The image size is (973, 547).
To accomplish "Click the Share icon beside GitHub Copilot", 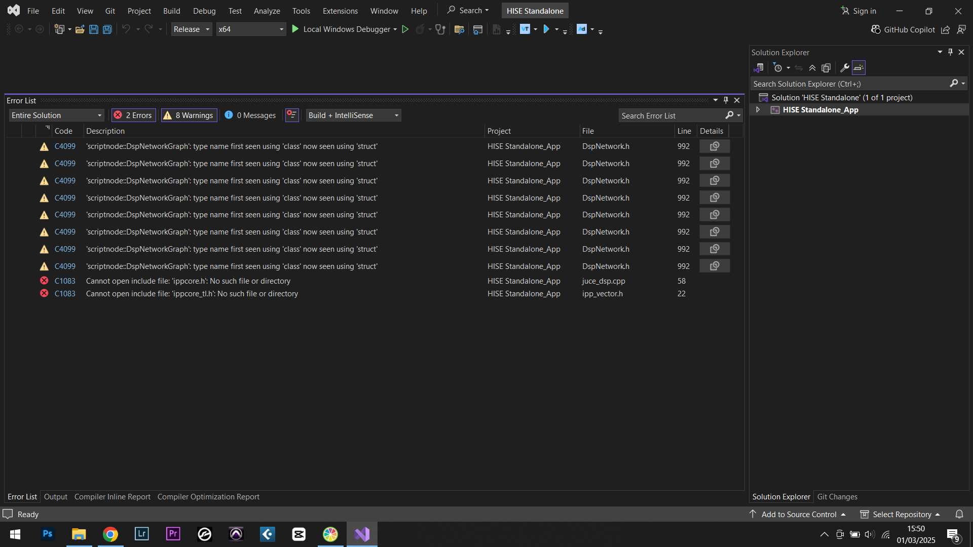I will [x=946, y=29].
